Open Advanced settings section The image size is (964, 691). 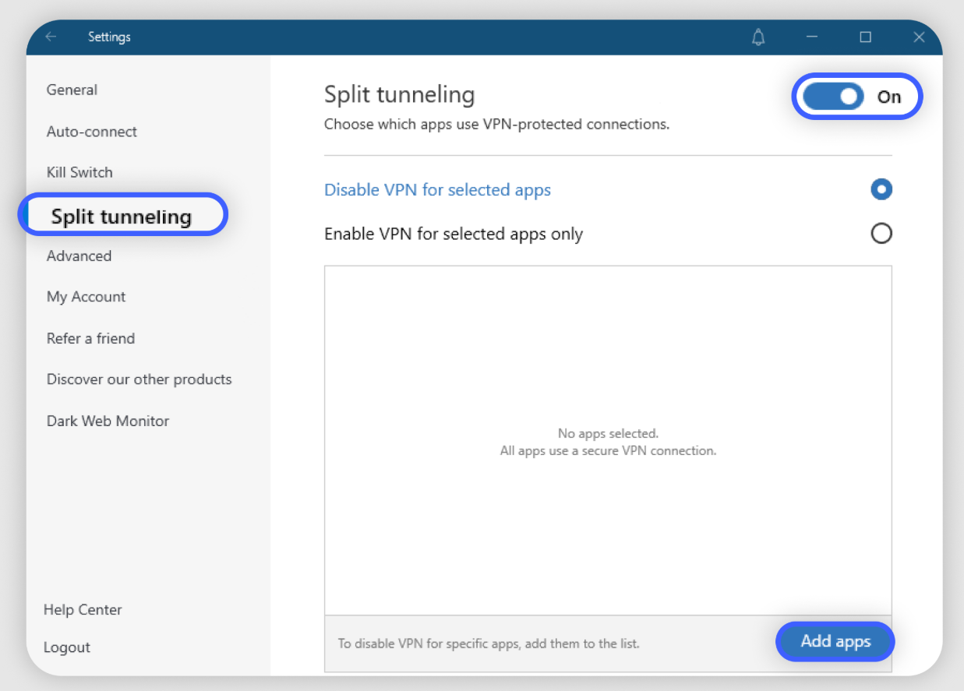click(79, 256)
